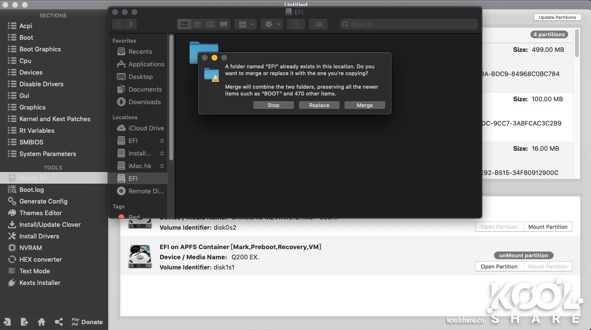This screenshot has height=330, width=591.
Task: Click the home icon at bottom
Action: pos(42,322)
